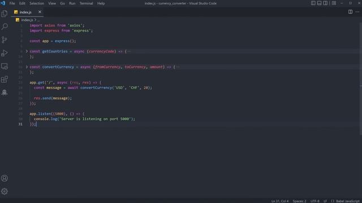Image resolution: width=362 pixels, height=203 pixels.
Task: Open the Extensions view icon
Action: pyautogui.click(x=5, y=80)
